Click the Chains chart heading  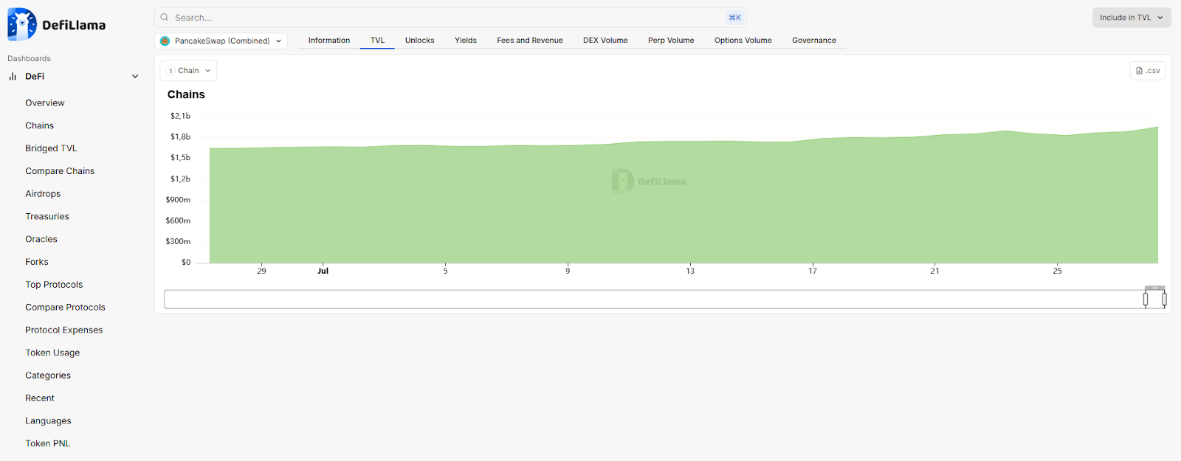pyautogui.click(x=186, y=94)
